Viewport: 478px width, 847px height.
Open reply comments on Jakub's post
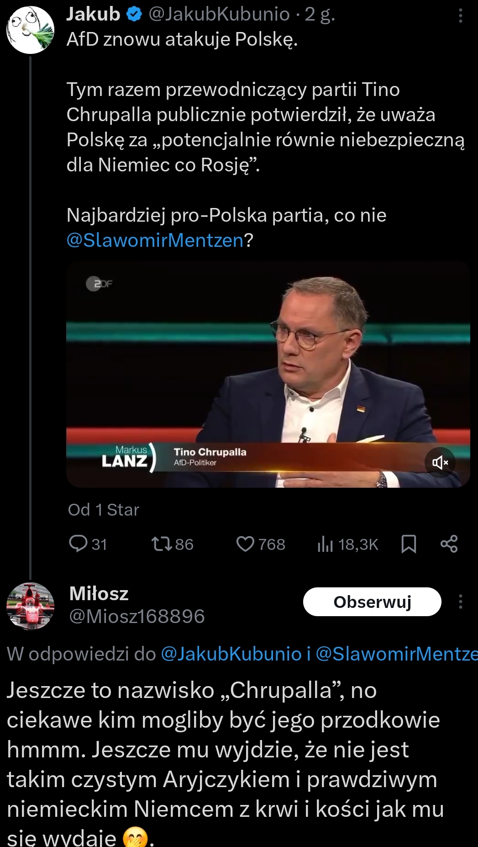tap(87, 544)
